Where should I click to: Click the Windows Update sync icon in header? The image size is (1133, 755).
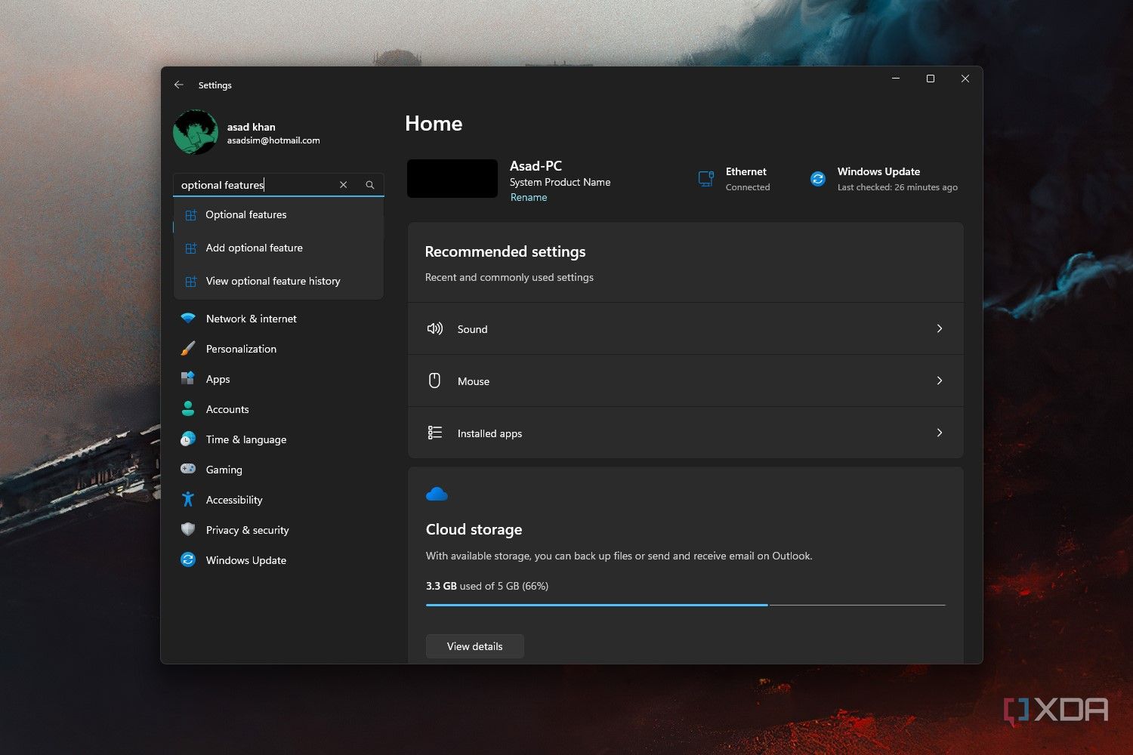coord(818,179)
